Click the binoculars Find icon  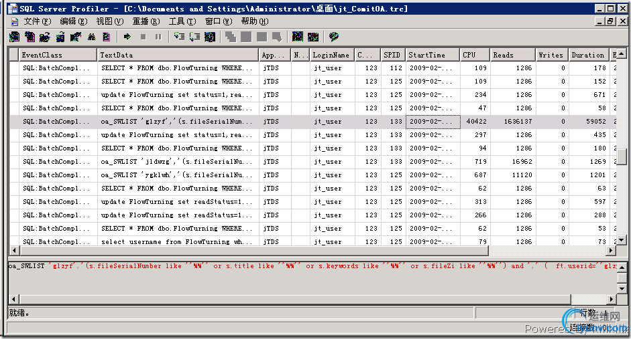point(91,37)
